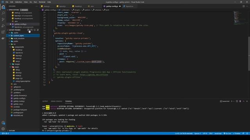Switch to the menu.js editor tab
The height and width of the screenshot is (140, 250).
click(47, 6)
